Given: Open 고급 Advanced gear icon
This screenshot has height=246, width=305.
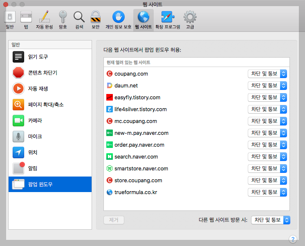Looking at the screenshot, I should pos(190,17).
